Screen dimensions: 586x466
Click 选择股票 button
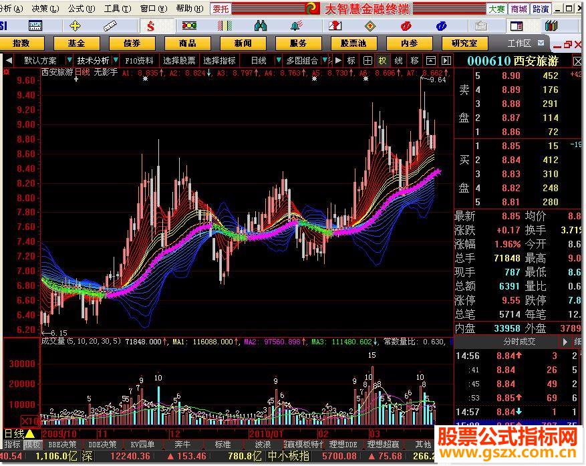coord(179,60)
